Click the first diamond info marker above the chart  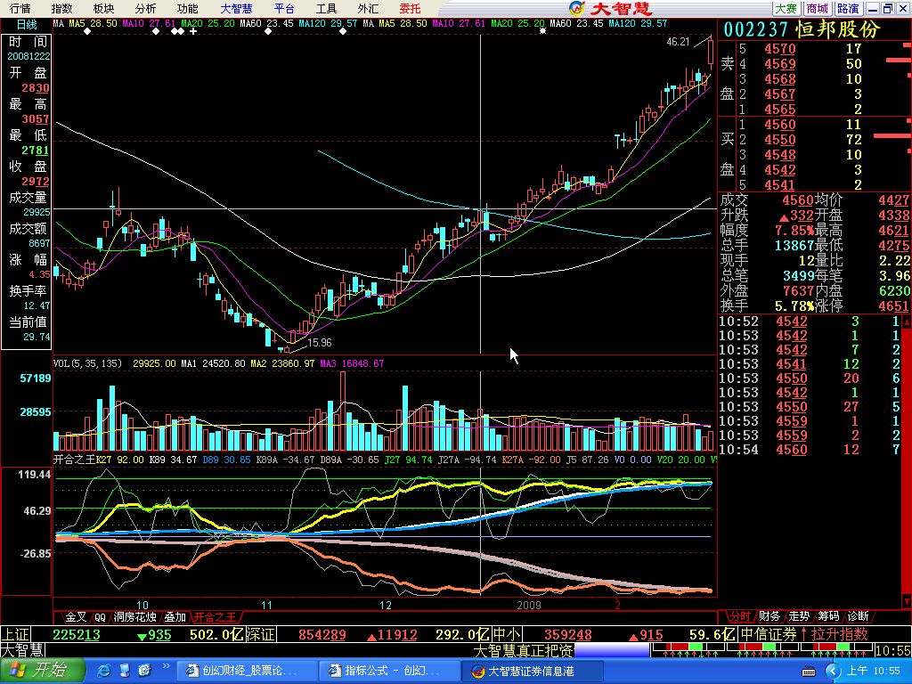[x=87, y=31]
